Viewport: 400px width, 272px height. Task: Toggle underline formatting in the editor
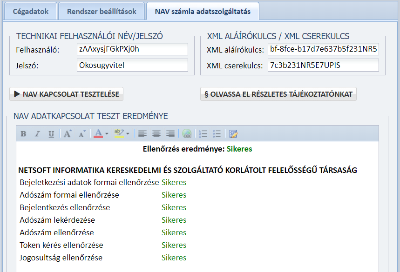pos(51,134)
